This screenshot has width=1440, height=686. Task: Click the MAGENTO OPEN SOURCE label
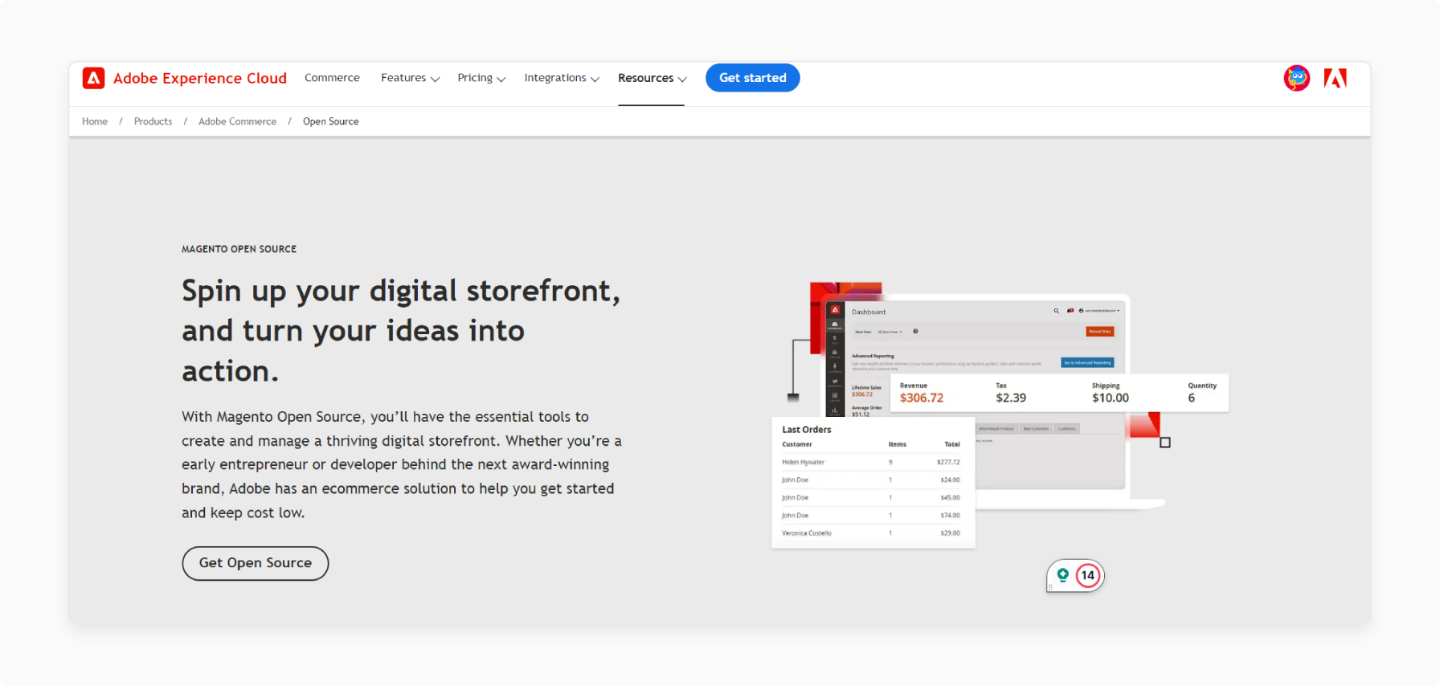click(x=239, y=249)
